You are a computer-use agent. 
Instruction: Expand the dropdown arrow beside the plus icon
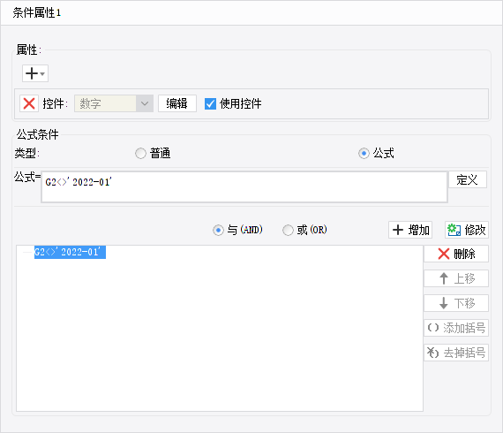click(x=42, y=74)
